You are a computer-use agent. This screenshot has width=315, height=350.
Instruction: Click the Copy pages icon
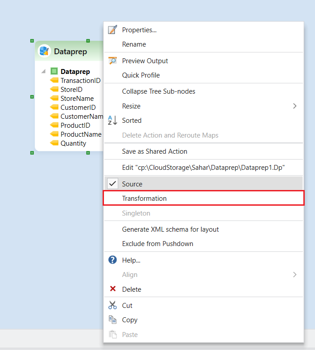[x=112, y=320]
